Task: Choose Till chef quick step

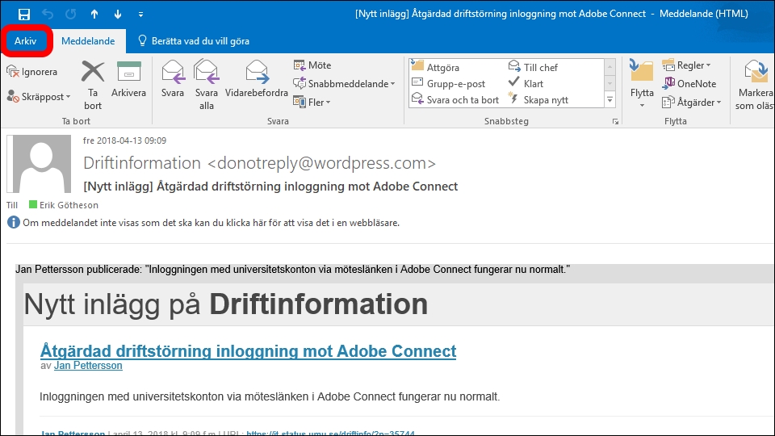Action: (x=533, y=67)
